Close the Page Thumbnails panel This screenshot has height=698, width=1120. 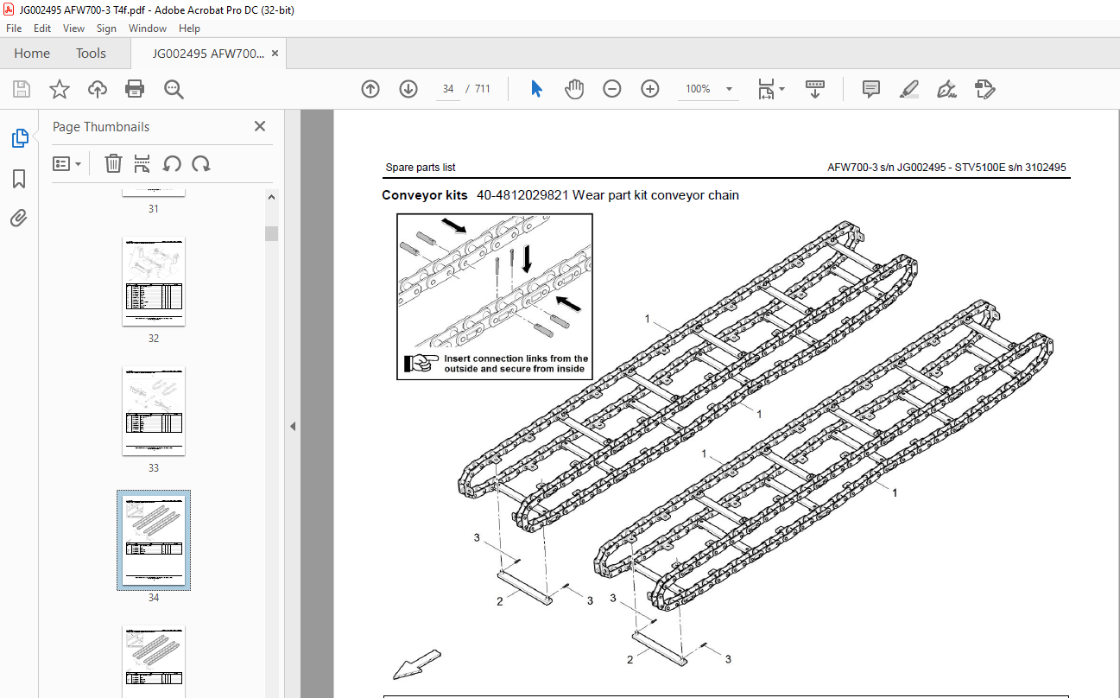point(260,126)
